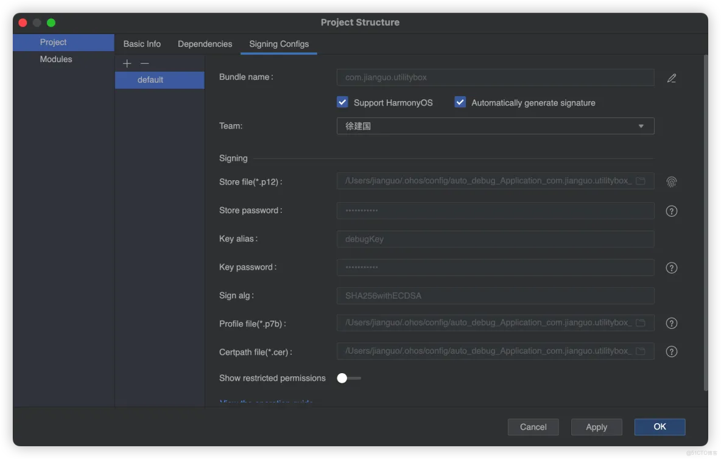Uncheck Support HarmonyOS checkbox
Screen dimensions: 721x459
pyautogui.click(x=343, y=102)
